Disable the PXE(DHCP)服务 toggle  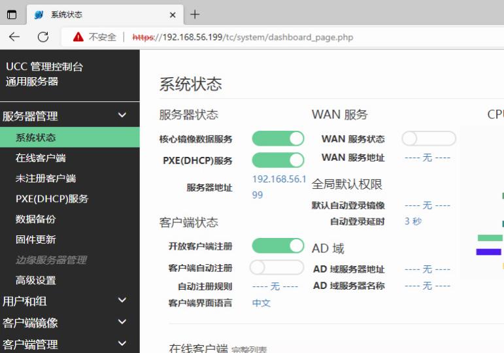click(x=278, y=160)
